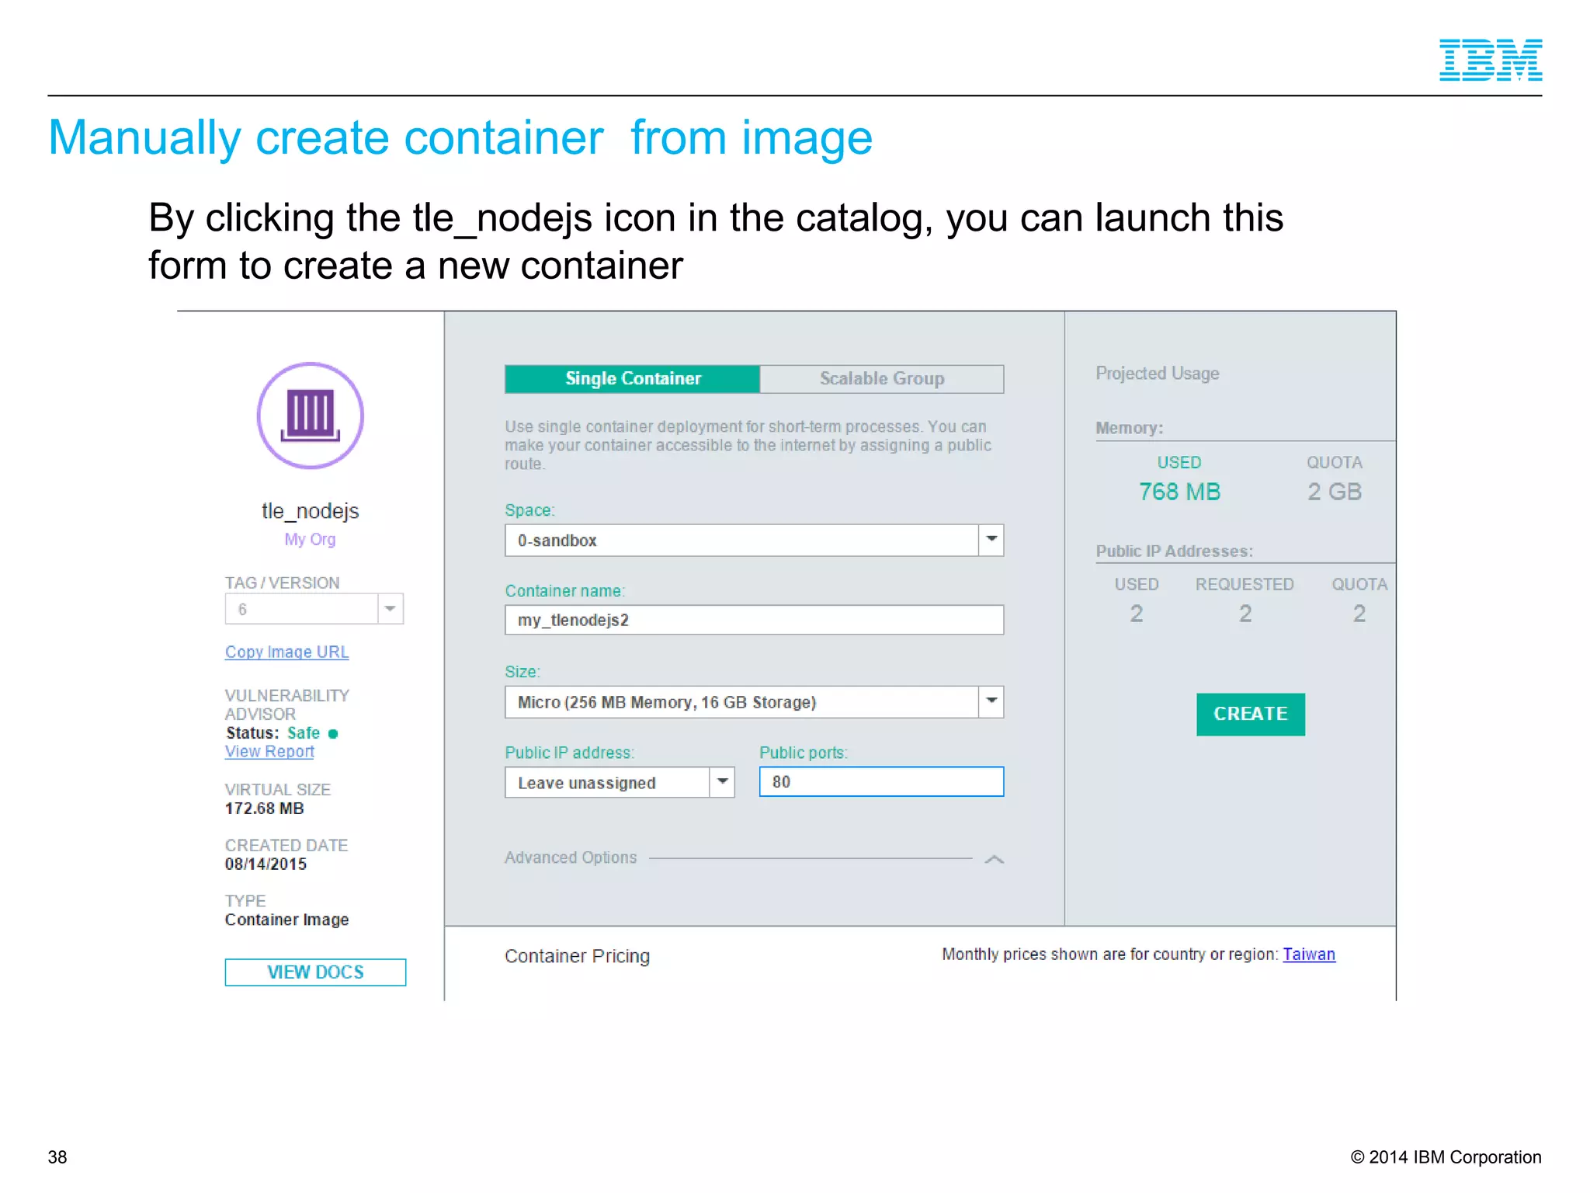
Task: Switch to the Scalable Group tab
Action: click(881, 378)
